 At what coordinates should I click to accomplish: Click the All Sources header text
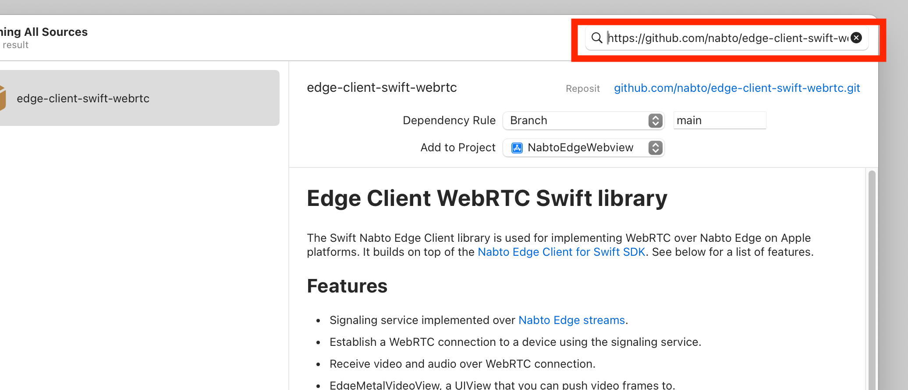56,32
